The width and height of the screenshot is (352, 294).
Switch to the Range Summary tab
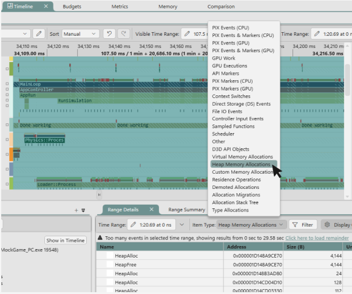186,210
